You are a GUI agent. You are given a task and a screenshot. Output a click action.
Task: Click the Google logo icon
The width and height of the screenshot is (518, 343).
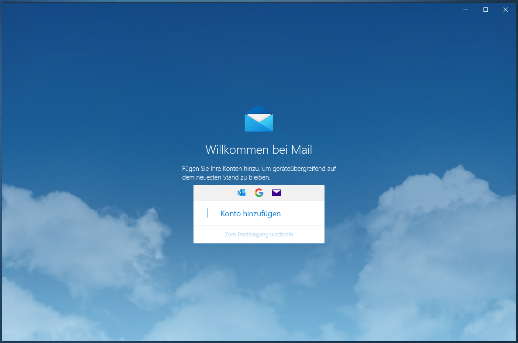click(259, 193)
